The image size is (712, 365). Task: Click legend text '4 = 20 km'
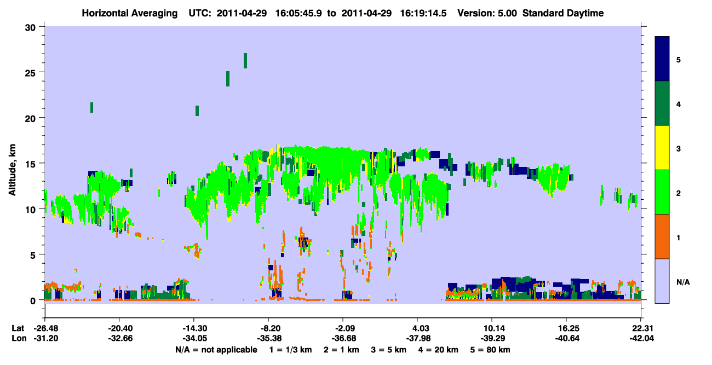pyautogui.click(x=439, y=350)
